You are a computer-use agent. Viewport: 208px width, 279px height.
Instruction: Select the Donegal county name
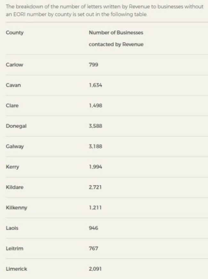(x=16, y=126)
